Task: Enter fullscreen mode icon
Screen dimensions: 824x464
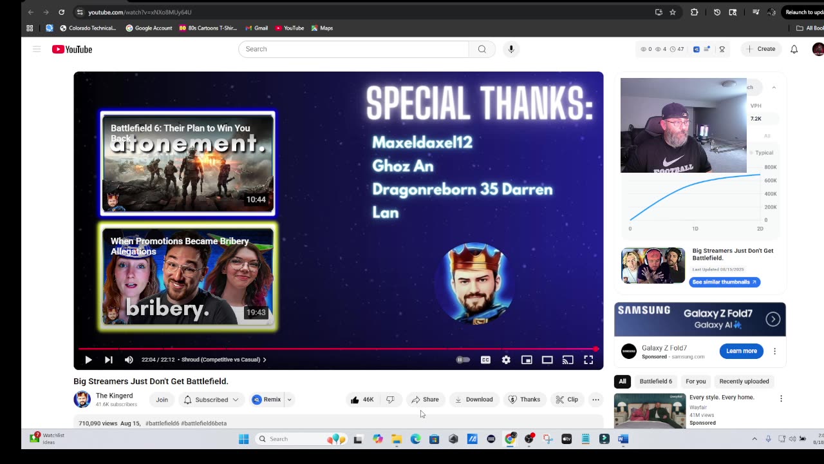Action: [x=588, y=360]
